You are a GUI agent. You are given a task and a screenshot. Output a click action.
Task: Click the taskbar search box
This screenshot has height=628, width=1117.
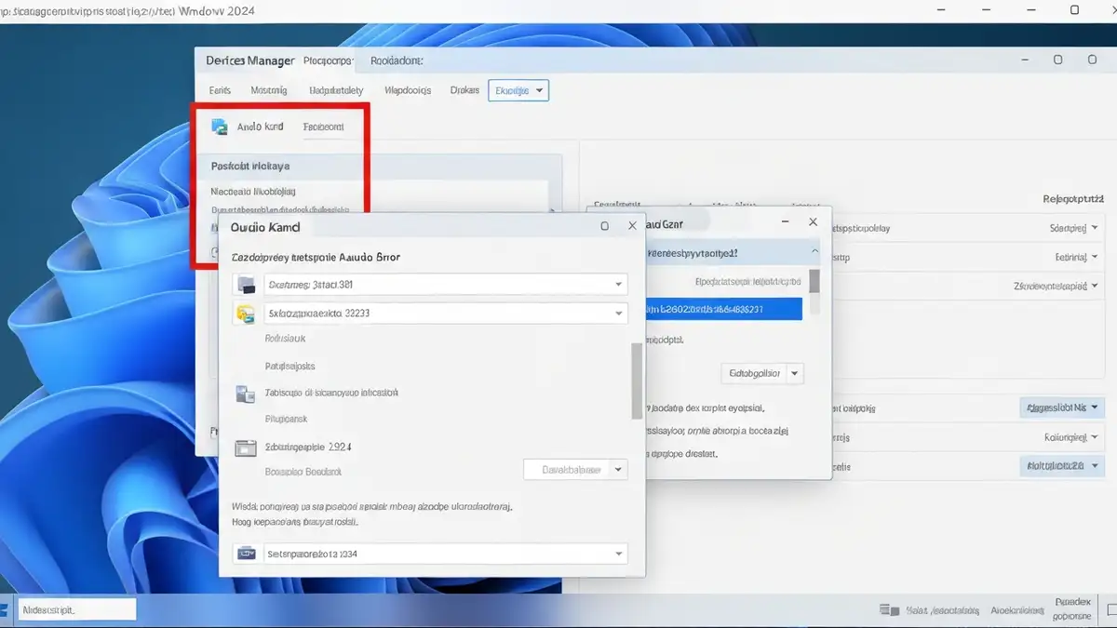76,610
